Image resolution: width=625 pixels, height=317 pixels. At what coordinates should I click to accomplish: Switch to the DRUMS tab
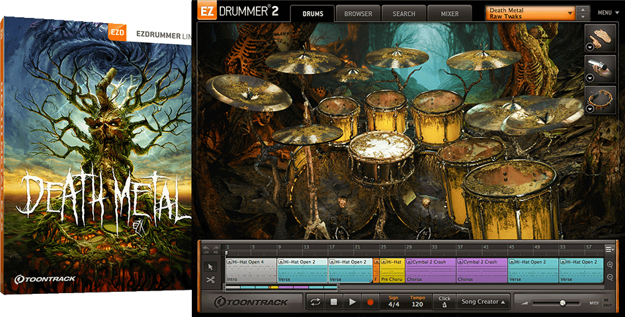pos(313,13)
